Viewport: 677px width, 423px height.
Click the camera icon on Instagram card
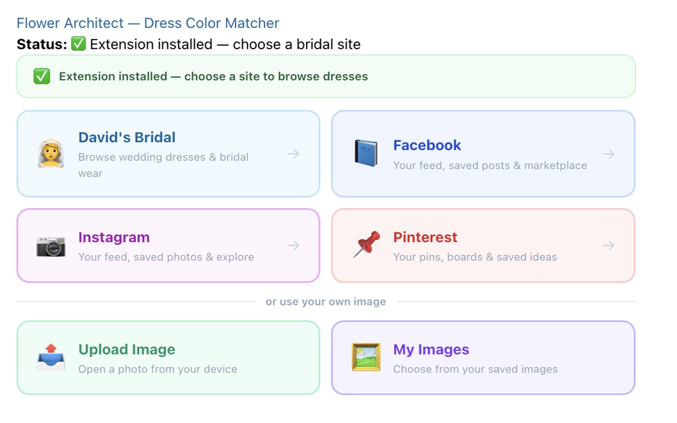click(50, 245)
